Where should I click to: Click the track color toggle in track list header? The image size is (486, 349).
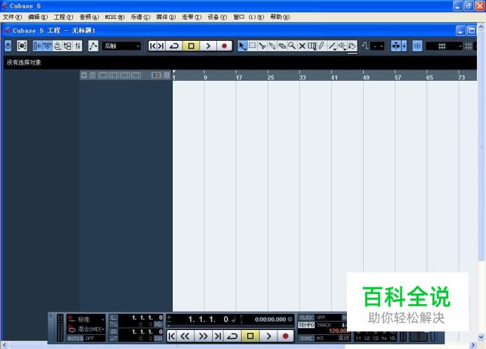point(156,75)
